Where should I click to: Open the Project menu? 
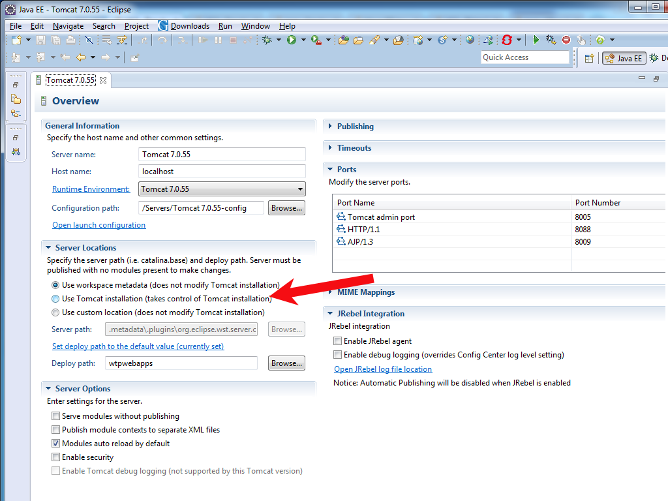pos(136,26)
